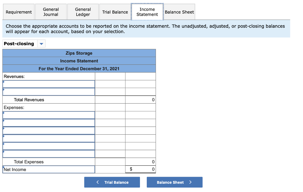This screenshot has height=192, width=303.
Task: Open the General Ledger tab
Action: (x=83, y=12)
